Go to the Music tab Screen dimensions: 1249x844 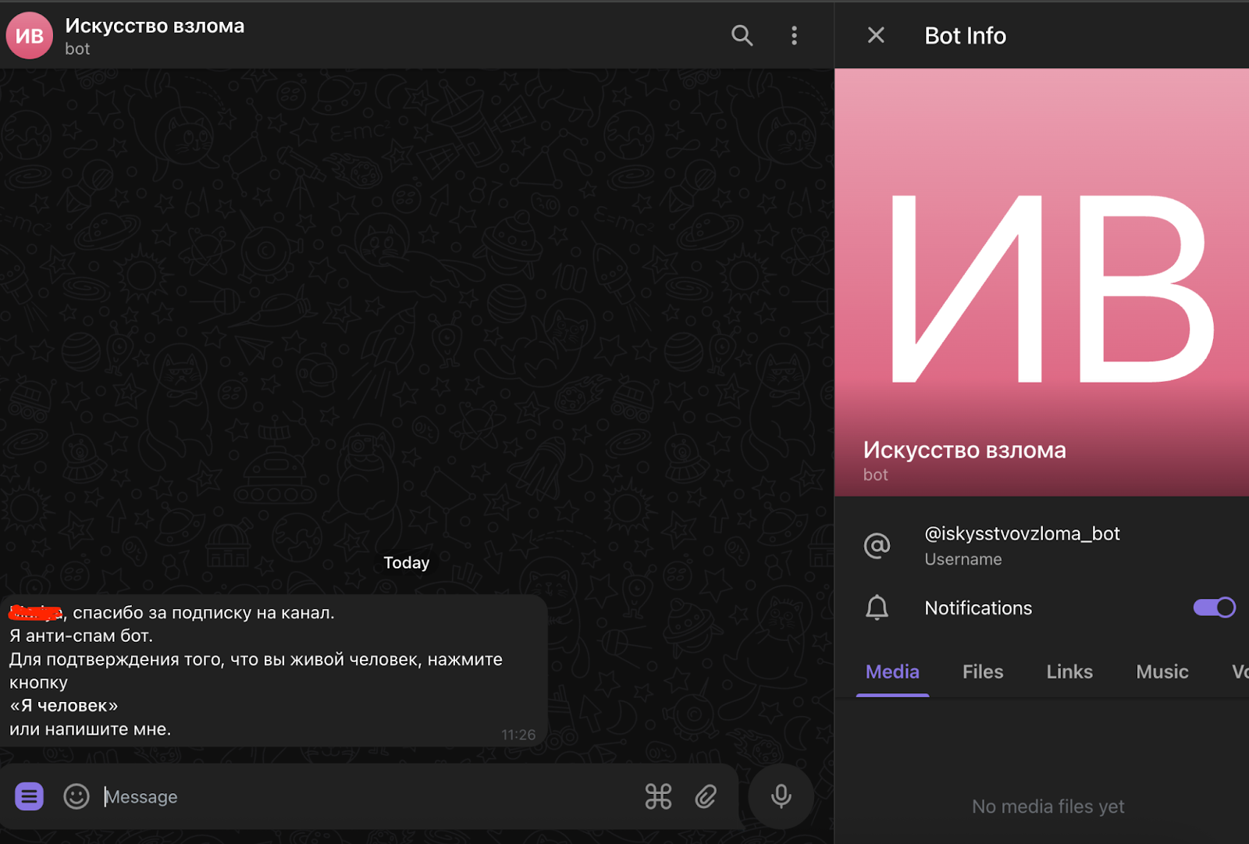[1162, 671]
